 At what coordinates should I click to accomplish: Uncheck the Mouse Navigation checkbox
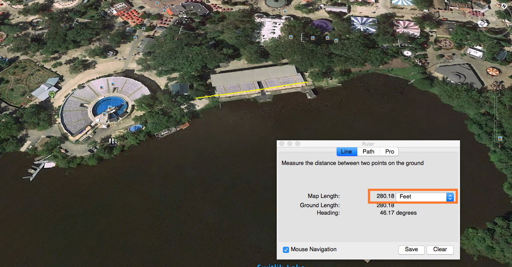tap(286, 250)
